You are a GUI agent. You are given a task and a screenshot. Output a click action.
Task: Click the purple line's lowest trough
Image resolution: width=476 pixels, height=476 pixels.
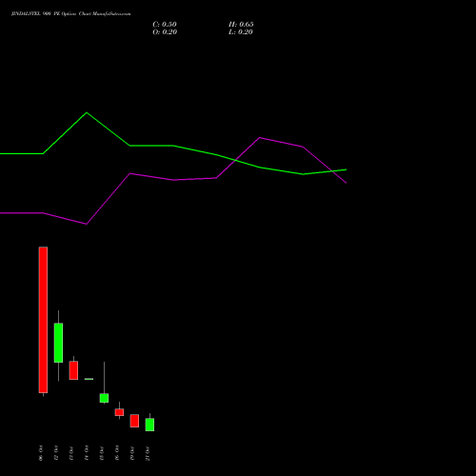87,224
